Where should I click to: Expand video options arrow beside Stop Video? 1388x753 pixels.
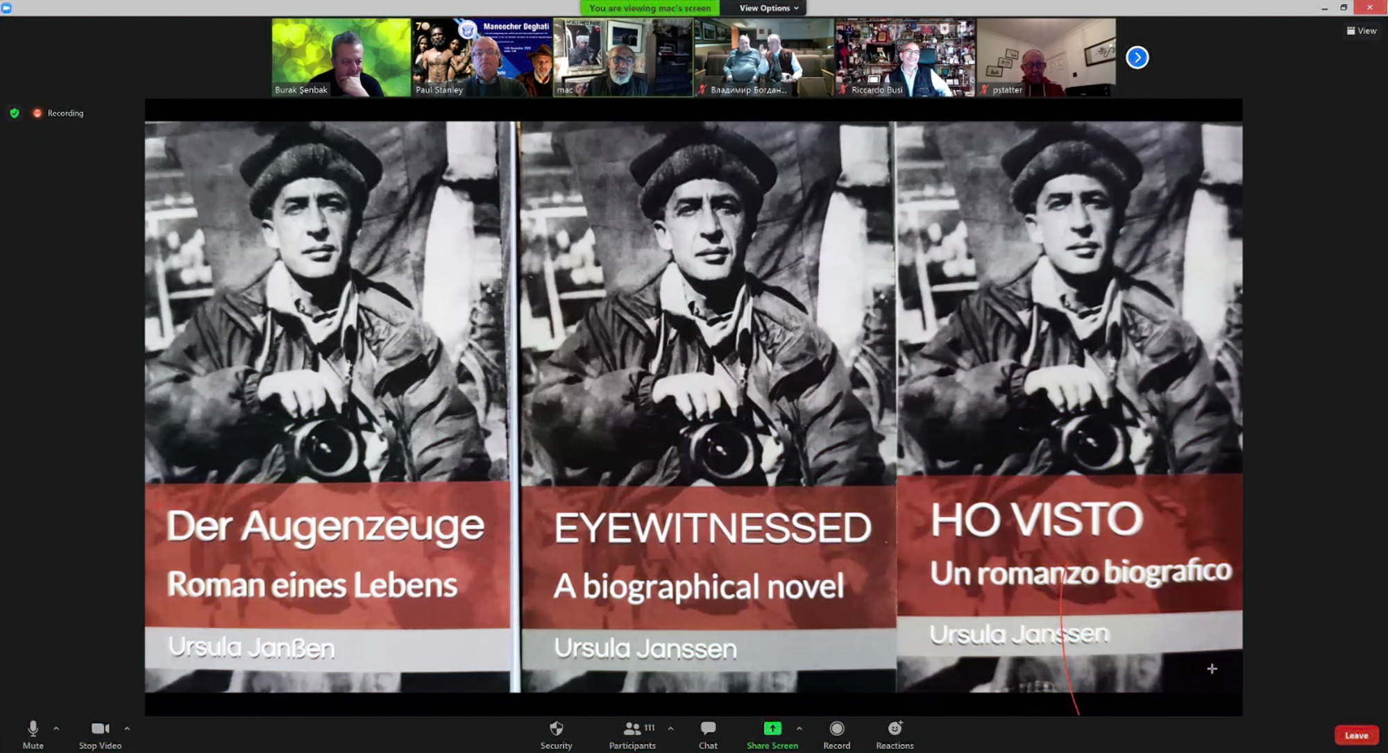point(127,729)
